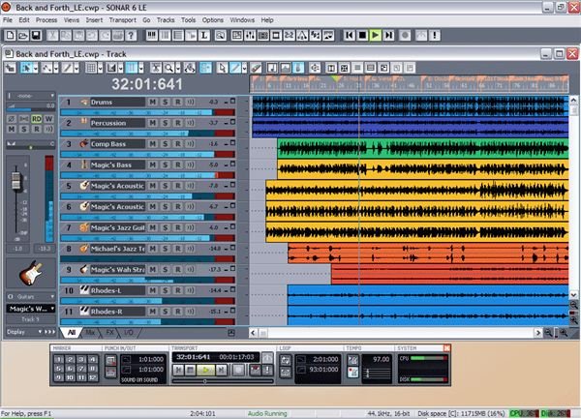Solo the Percussion track
Viewport: 581px width, 419px height.
coord(166,123)
